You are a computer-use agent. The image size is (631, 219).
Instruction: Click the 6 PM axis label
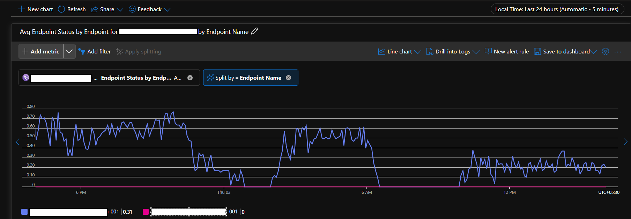tap(81, 192)
